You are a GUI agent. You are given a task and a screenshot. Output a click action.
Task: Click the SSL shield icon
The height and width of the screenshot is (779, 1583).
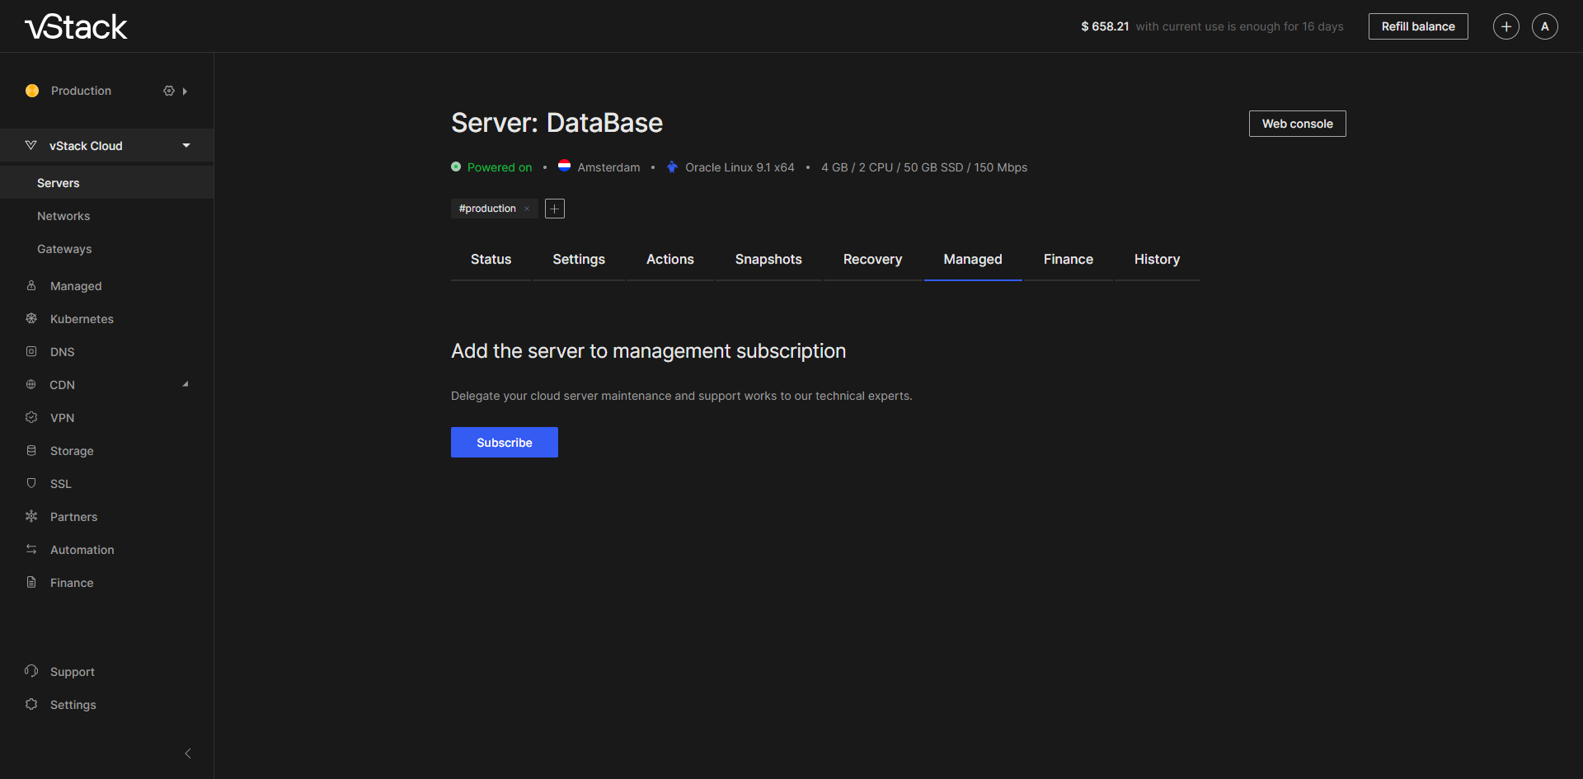point(31,483)
